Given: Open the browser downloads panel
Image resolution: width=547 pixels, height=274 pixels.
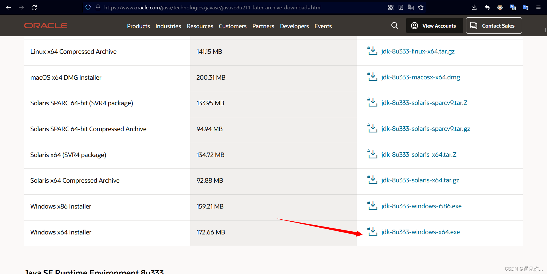Looking at the screenshot, I should tap(474, 8).
